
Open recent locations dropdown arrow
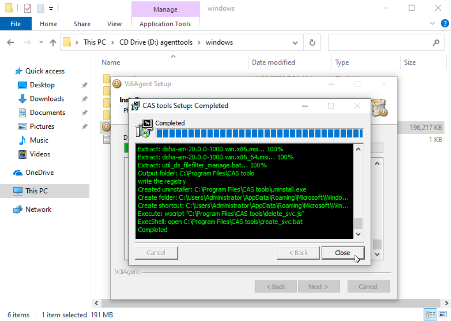tap(41, 42)
